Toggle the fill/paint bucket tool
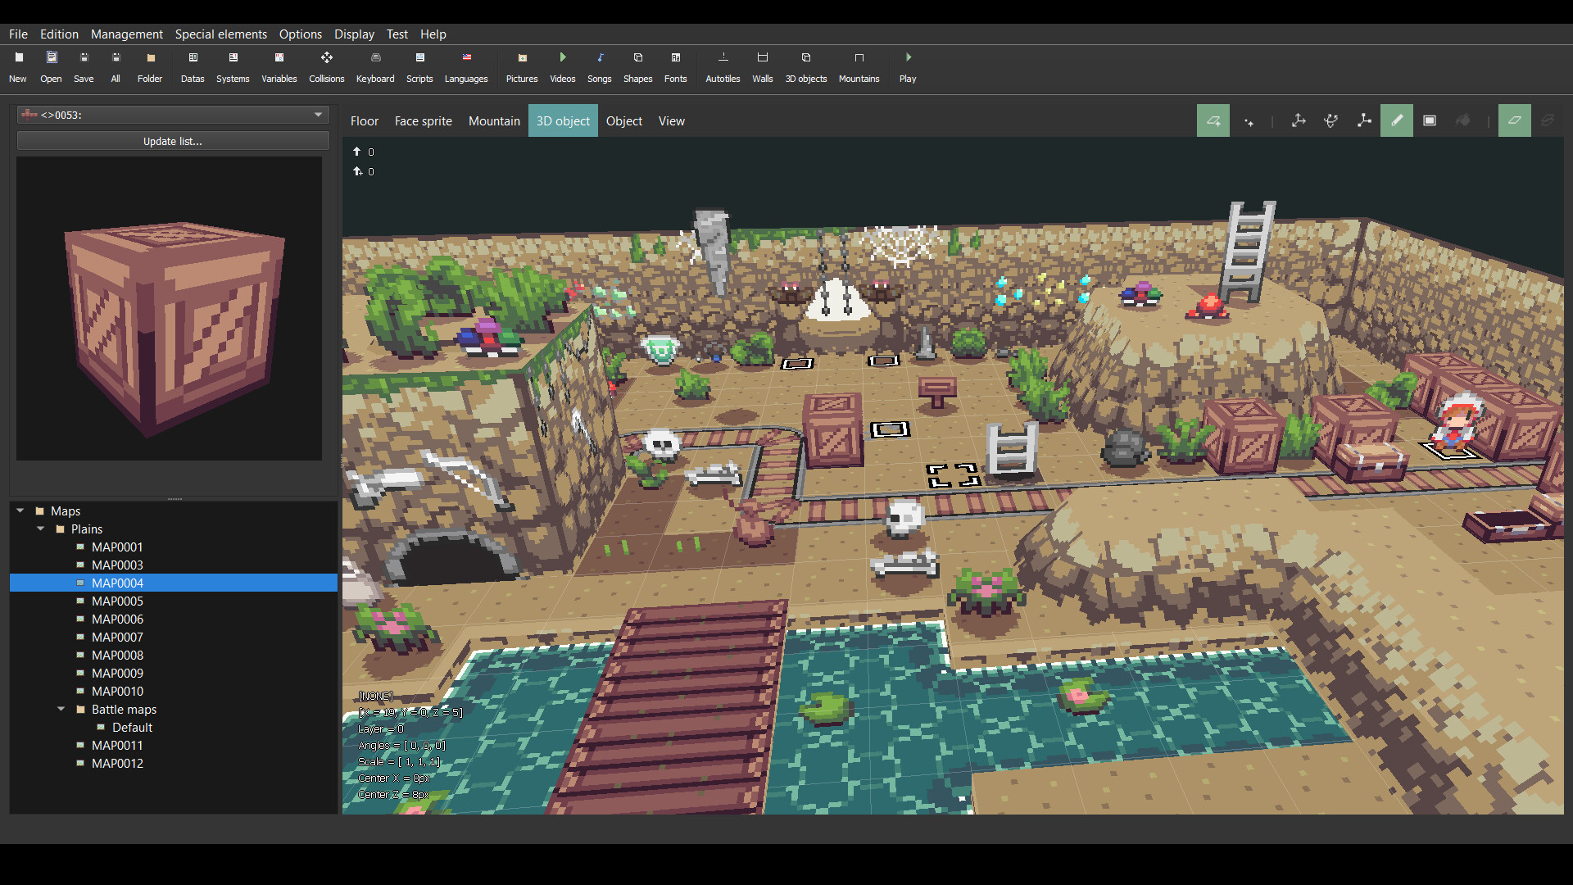1573x885 pixels. 1465,120
